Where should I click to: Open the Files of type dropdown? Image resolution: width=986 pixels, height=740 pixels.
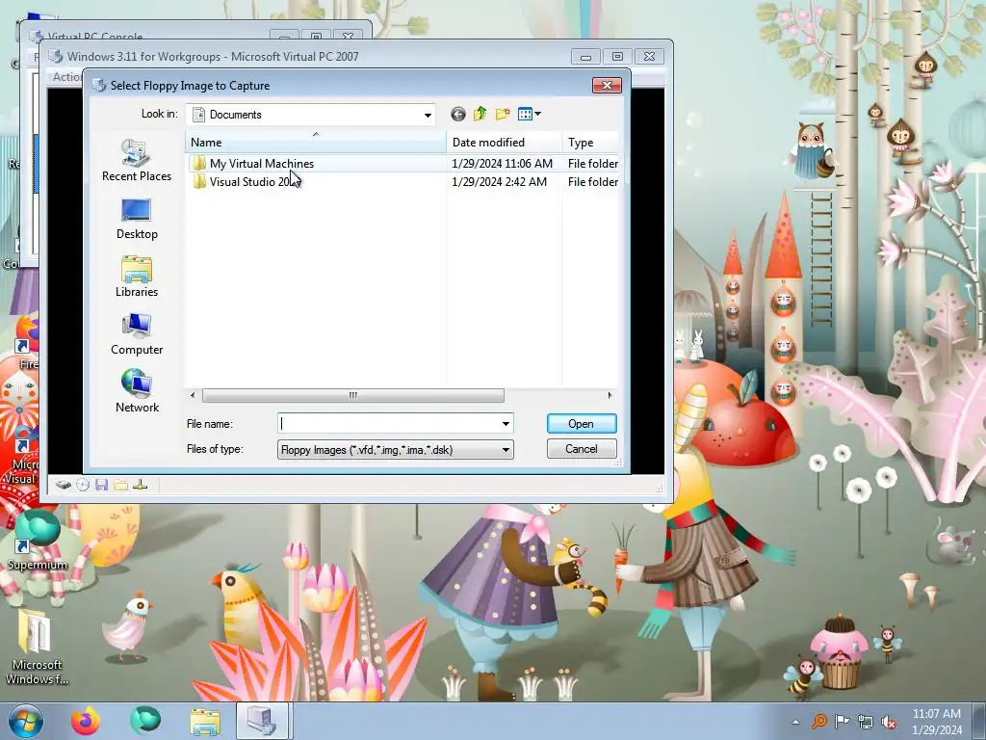tap(395, 449)
